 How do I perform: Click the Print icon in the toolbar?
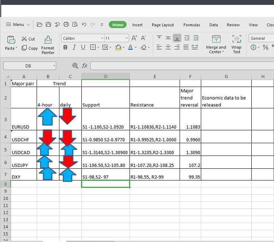(66, 25)
